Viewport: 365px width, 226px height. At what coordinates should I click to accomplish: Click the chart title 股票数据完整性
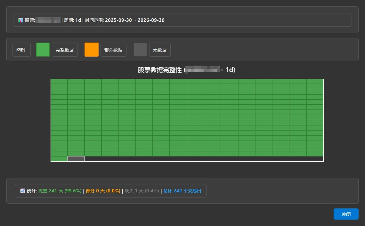160,70
